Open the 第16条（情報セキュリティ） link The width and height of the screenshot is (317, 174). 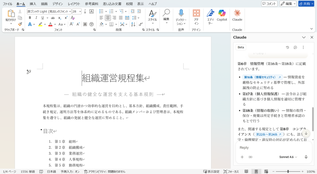coord(262,77)
